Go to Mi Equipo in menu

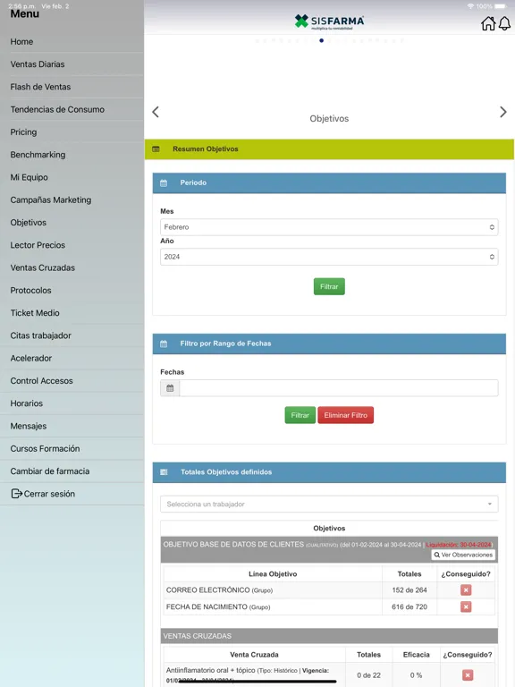[x=72, y=177]
